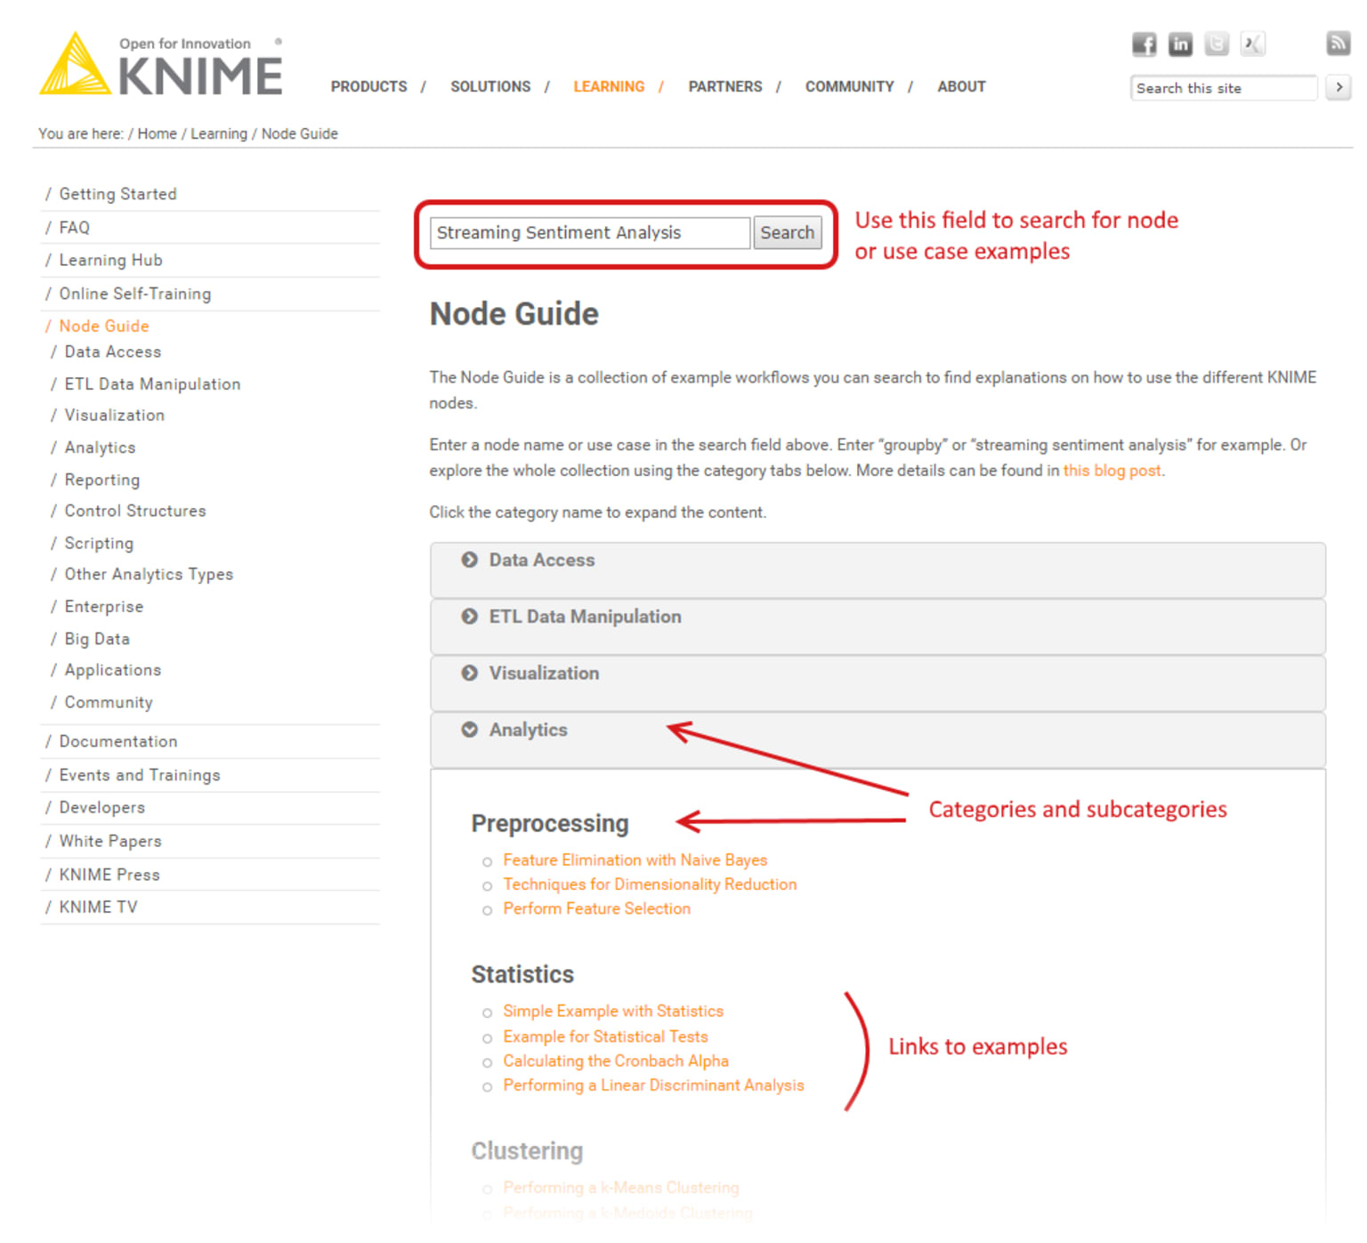Focus the Search this site field
This screenshot has width=1367, height=1243.
[x=1224, y=88]
